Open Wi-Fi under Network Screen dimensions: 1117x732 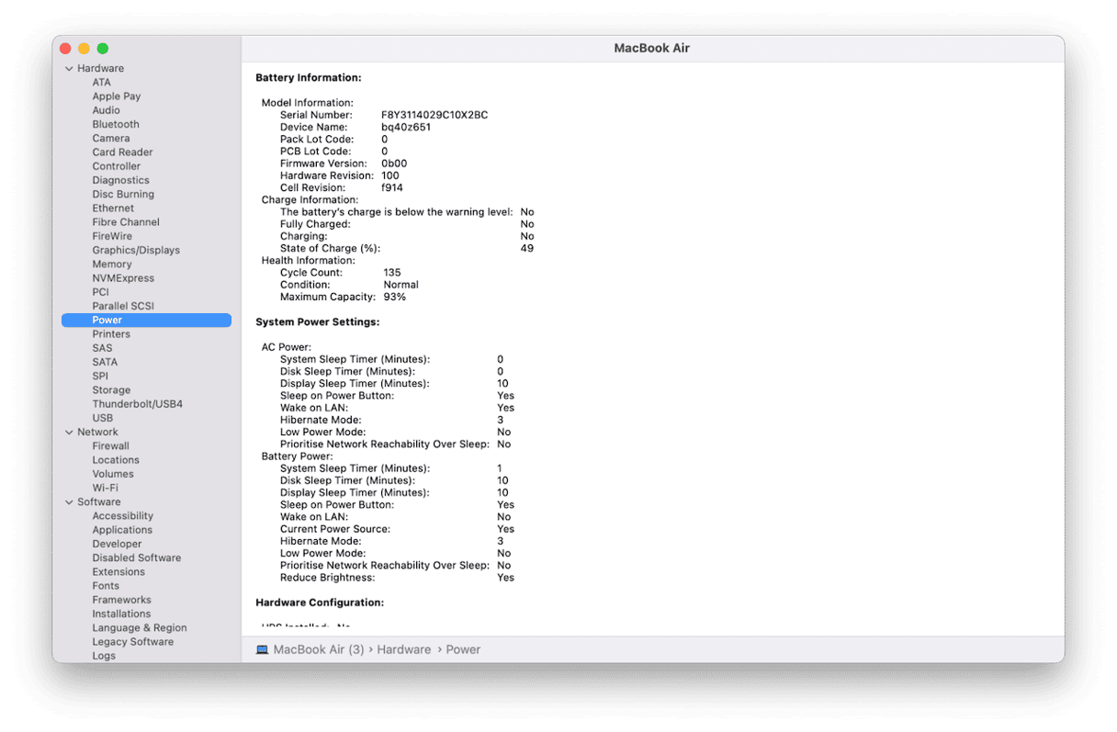(105, 488)
